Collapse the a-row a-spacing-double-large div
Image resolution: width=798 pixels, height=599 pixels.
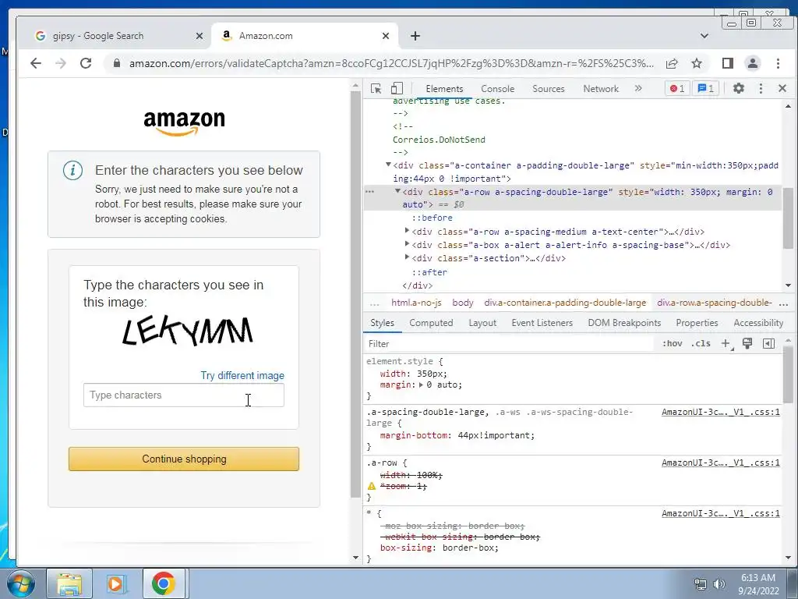(398, 191)
